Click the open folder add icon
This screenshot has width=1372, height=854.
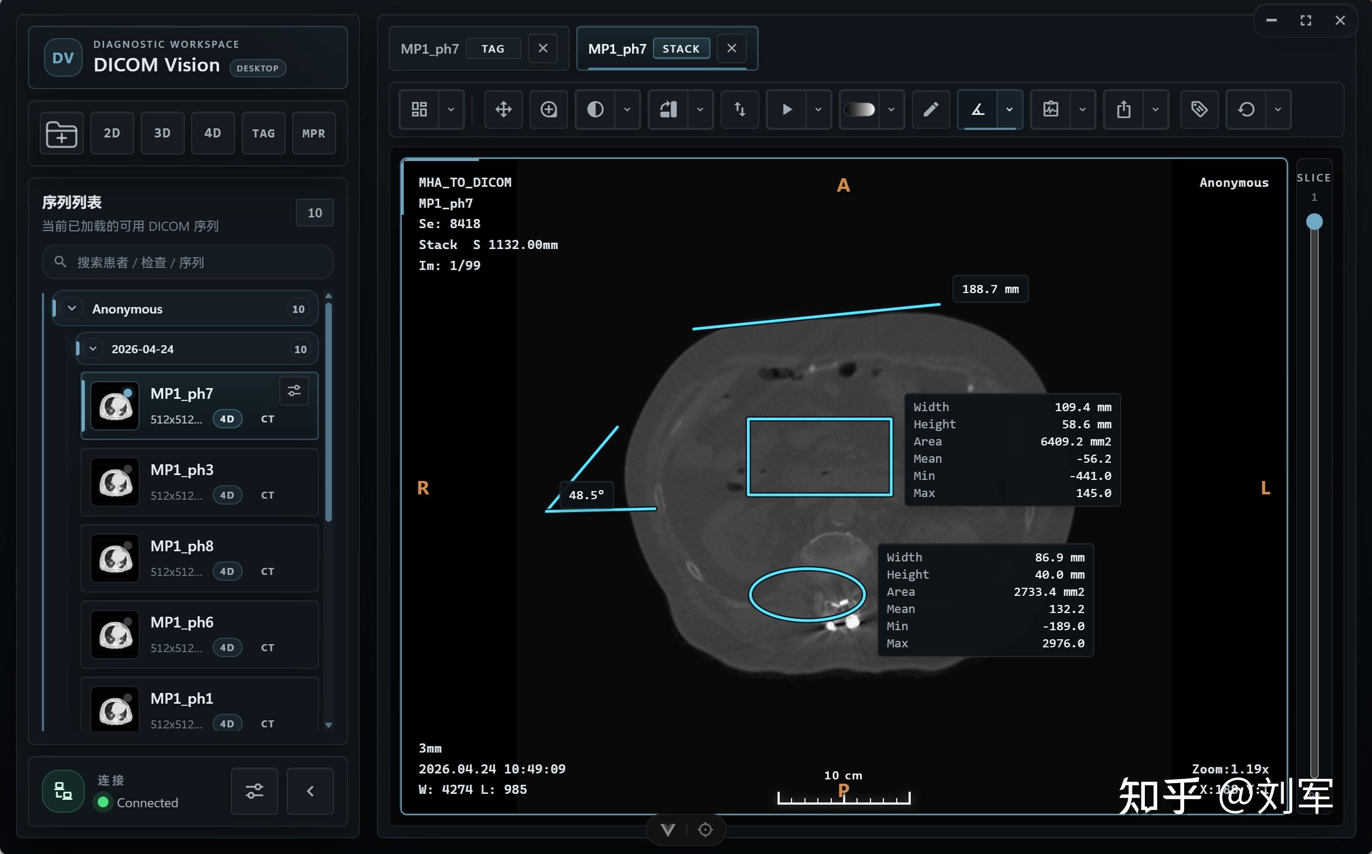pyautogui.click(x=62, y=133)
